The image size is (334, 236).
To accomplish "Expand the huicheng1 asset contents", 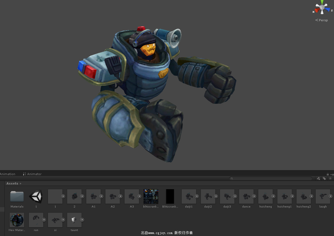I will click(292, 196).
